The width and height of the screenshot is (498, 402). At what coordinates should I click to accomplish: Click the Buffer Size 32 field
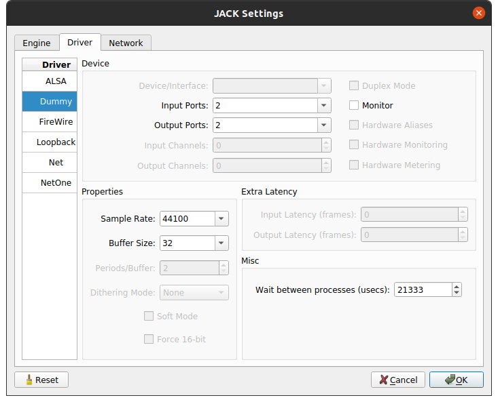click(x=188, y=243)
